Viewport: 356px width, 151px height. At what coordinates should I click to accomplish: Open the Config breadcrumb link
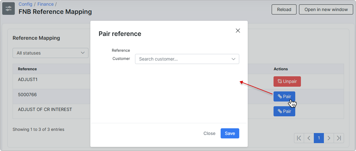coord(25,4)
